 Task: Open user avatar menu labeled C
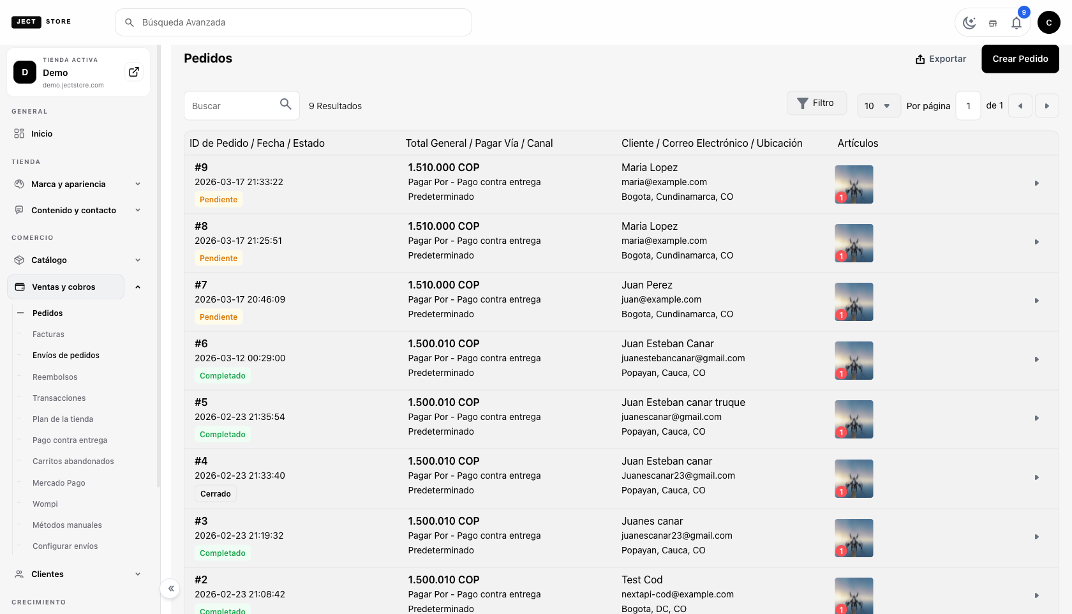point(1048,22)
